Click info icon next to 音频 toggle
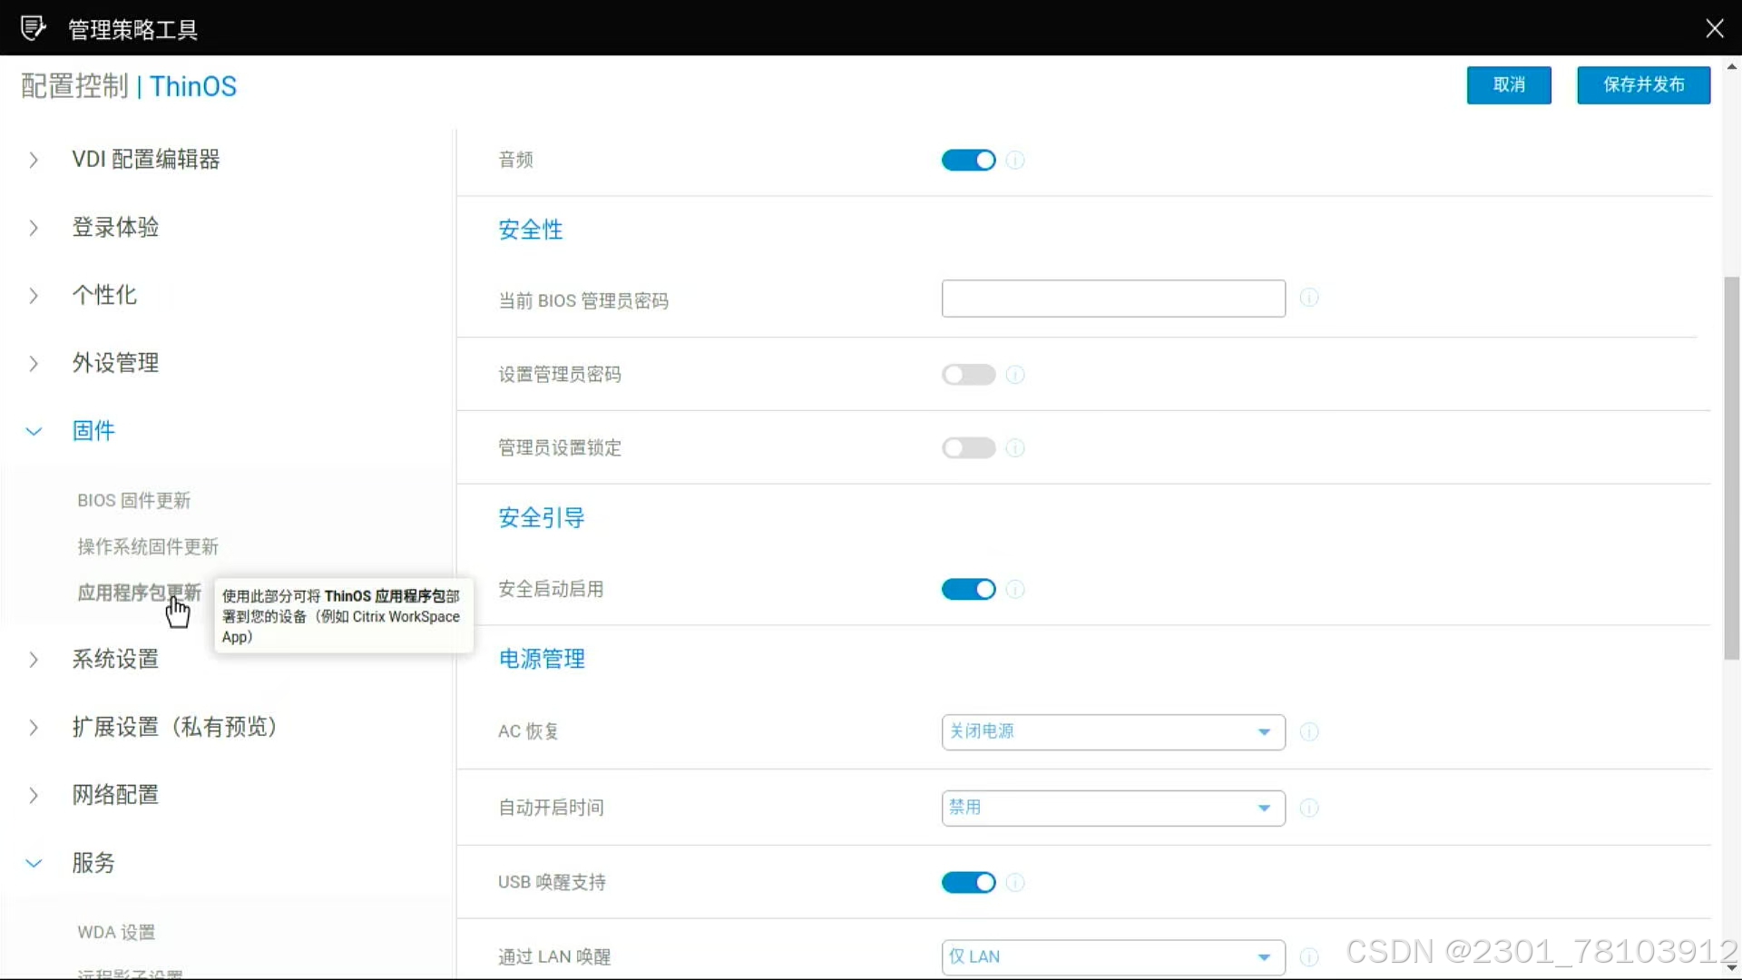Image resolution: width=1742 pixels, height=980 pixels. 1015,161
